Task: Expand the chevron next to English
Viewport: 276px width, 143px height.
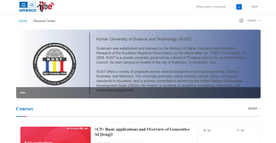Action: (x=259, y=20)
